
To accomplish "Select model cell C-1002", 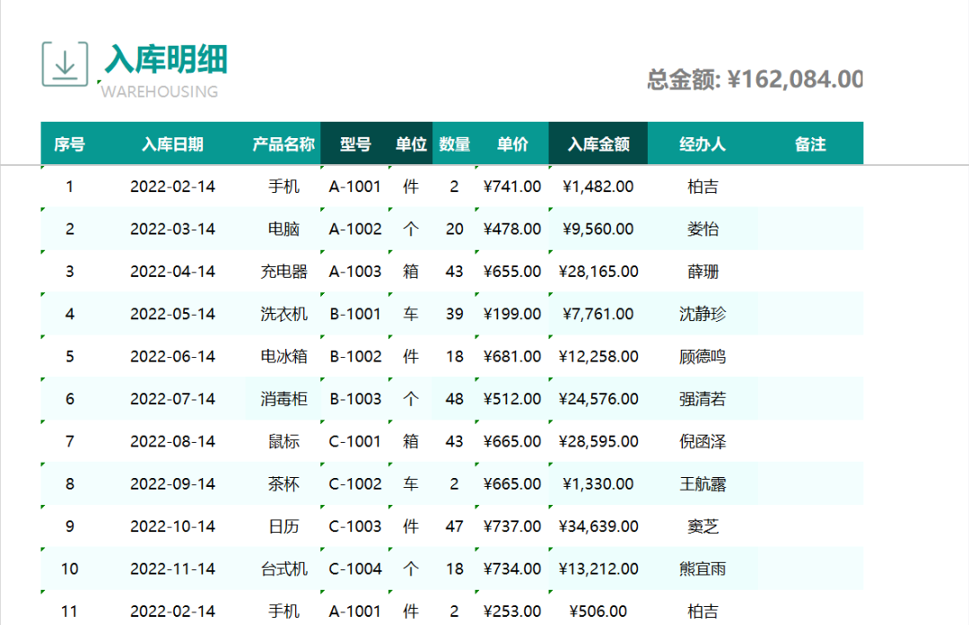I will pyautogui.click(x=355, y=484).
